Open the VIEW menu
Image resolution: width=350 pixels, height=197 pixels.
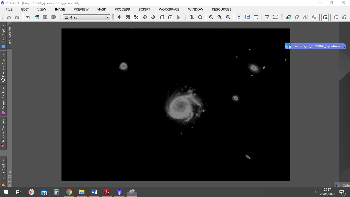coord(42,9)
